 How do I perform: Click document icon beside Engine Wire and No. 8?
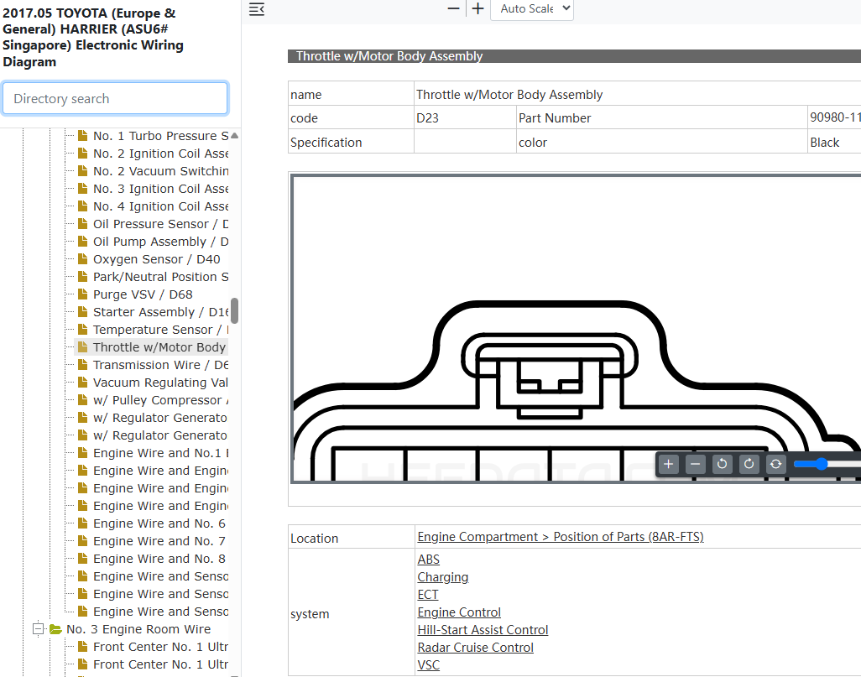82,557
